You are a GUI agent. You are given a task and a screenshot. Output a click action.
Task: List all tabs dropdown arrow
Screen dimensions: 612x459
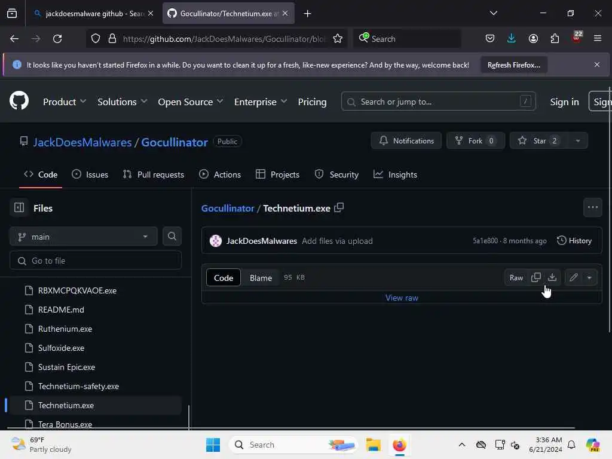pos(493,13)
